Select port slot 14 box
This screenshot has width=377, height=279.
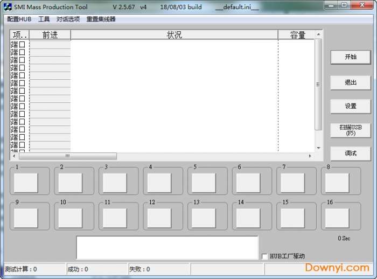tap(248, 218)
